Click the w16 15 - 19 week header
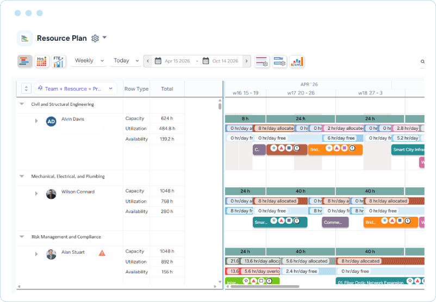This screenshot has height=302, width=436. click(245, 93)
